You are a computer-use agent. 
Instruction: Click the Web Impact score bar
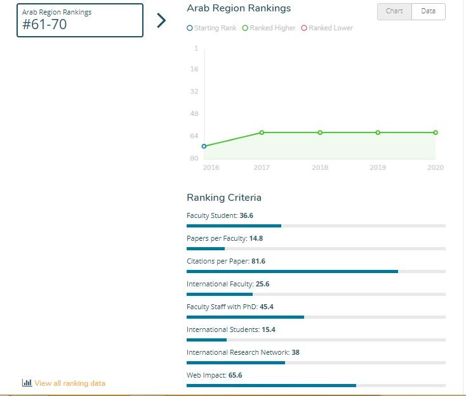click(316, 385)
